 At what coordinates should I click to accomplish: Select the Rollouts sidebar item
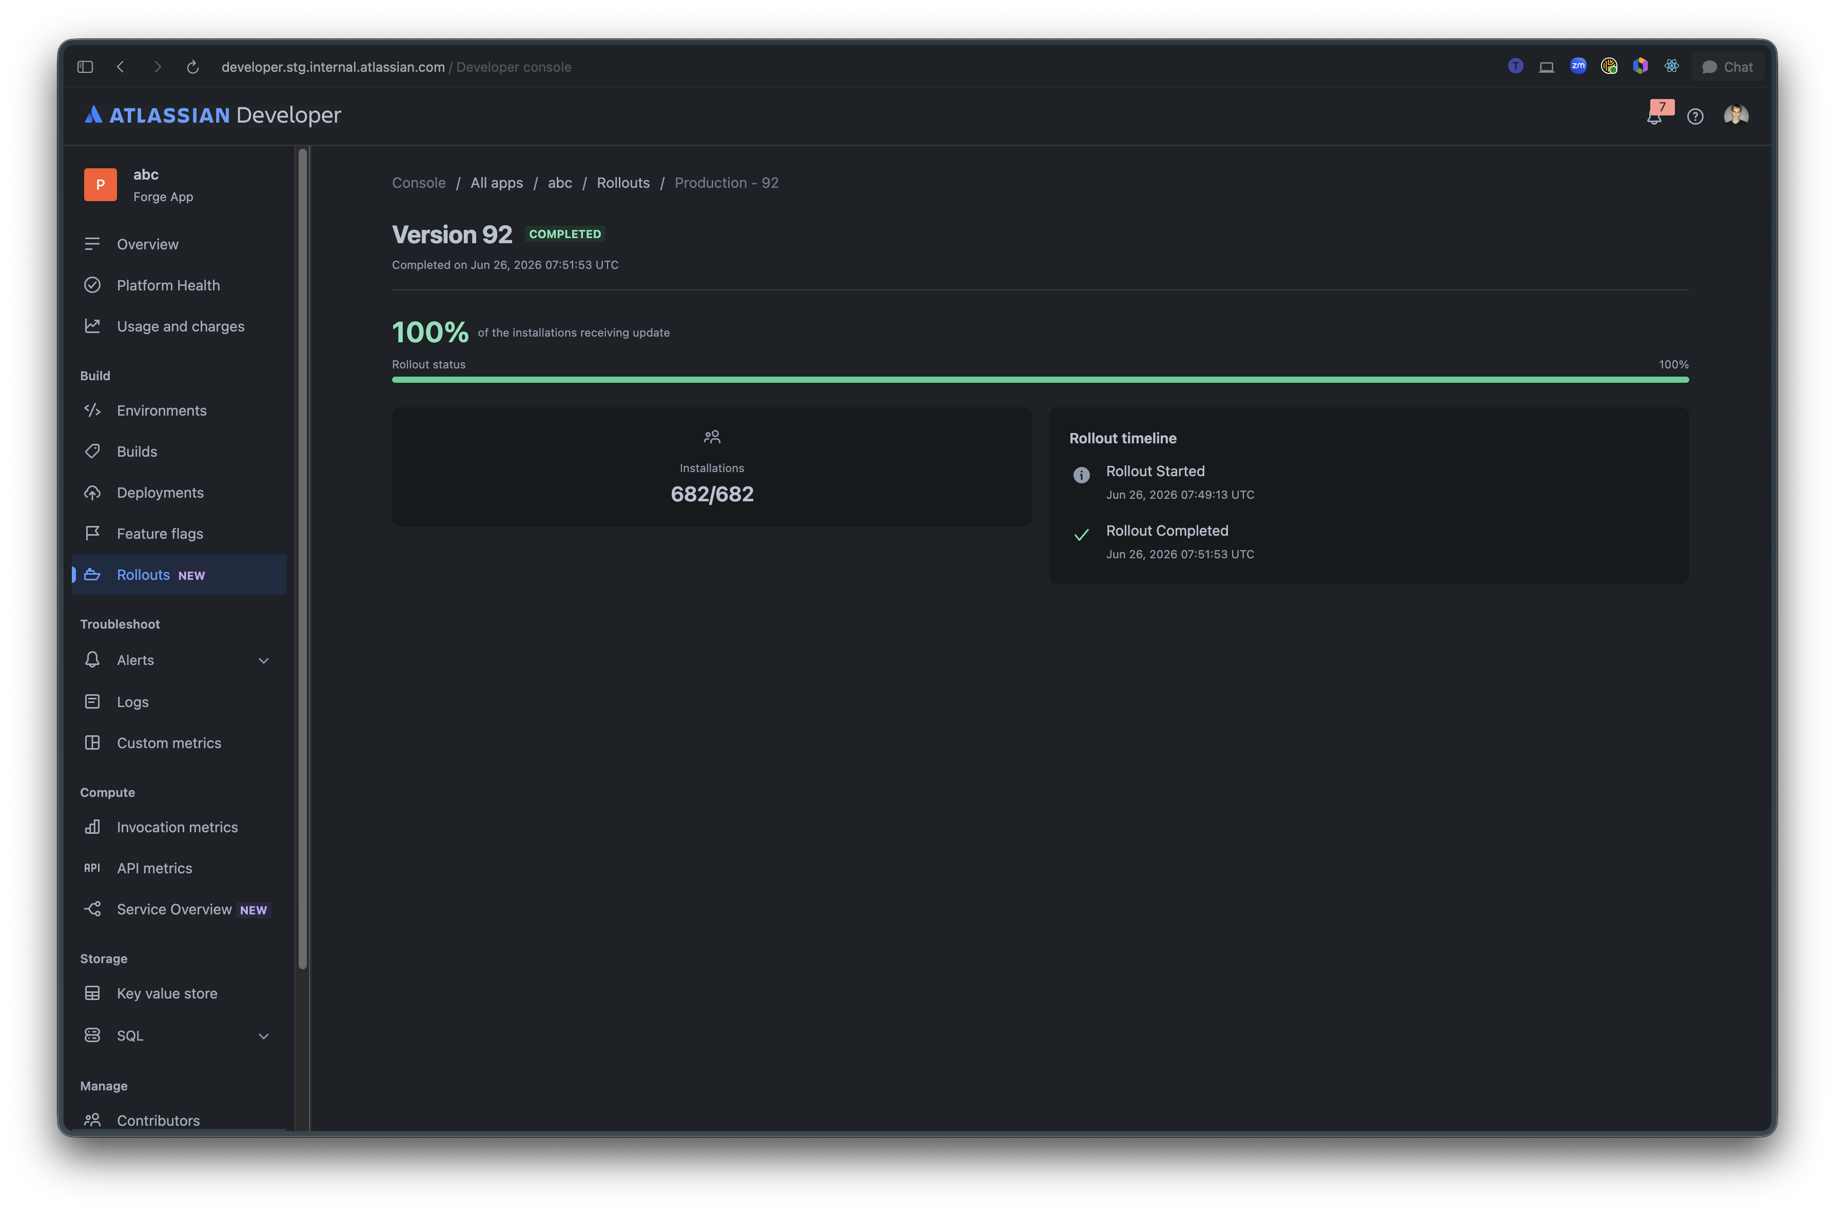tap(179, 575)
